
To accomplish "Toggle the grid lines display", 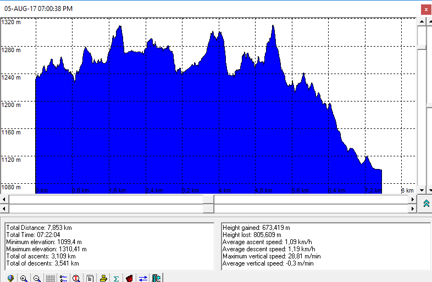I will click(x=50, y=278).
